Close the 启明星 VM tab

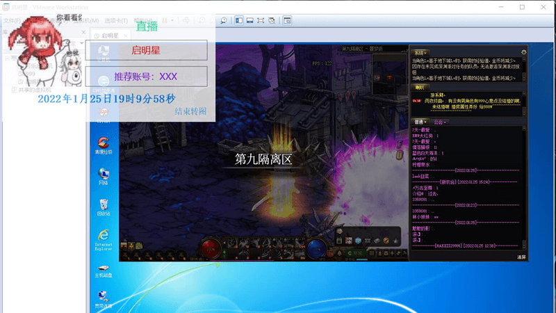click(x=126, y=36)
